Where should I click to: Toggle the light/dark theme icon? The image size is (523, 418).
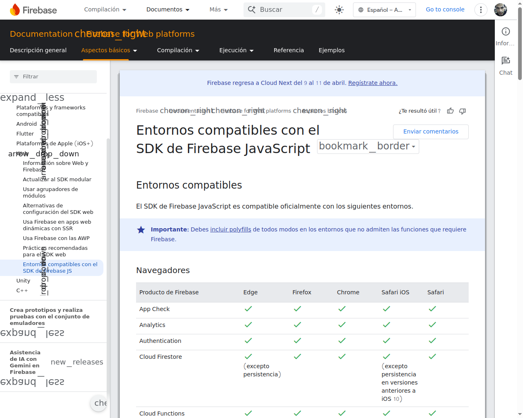[x=339, y=10]
